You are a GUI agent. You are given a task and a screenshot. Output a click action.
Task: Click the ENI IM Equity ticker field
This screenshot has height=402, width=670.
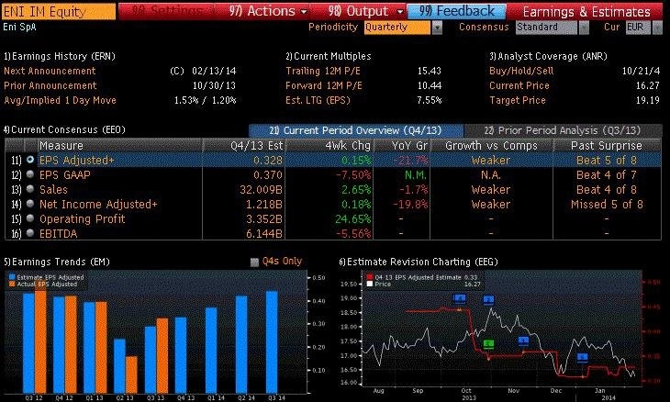(59, 11)
